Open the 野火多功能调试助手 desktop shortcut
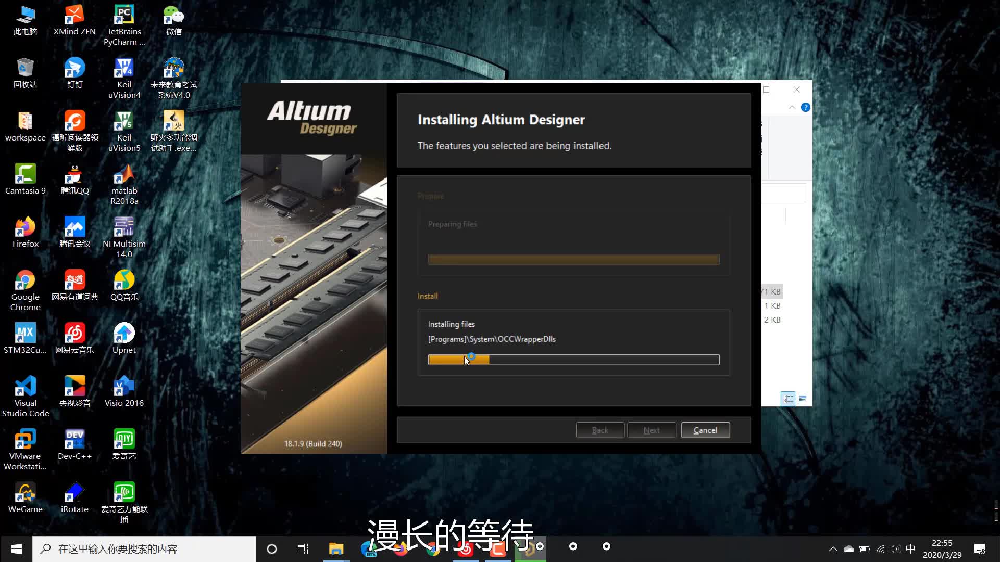Viewport: 1000px width, 562px height. 173,131
